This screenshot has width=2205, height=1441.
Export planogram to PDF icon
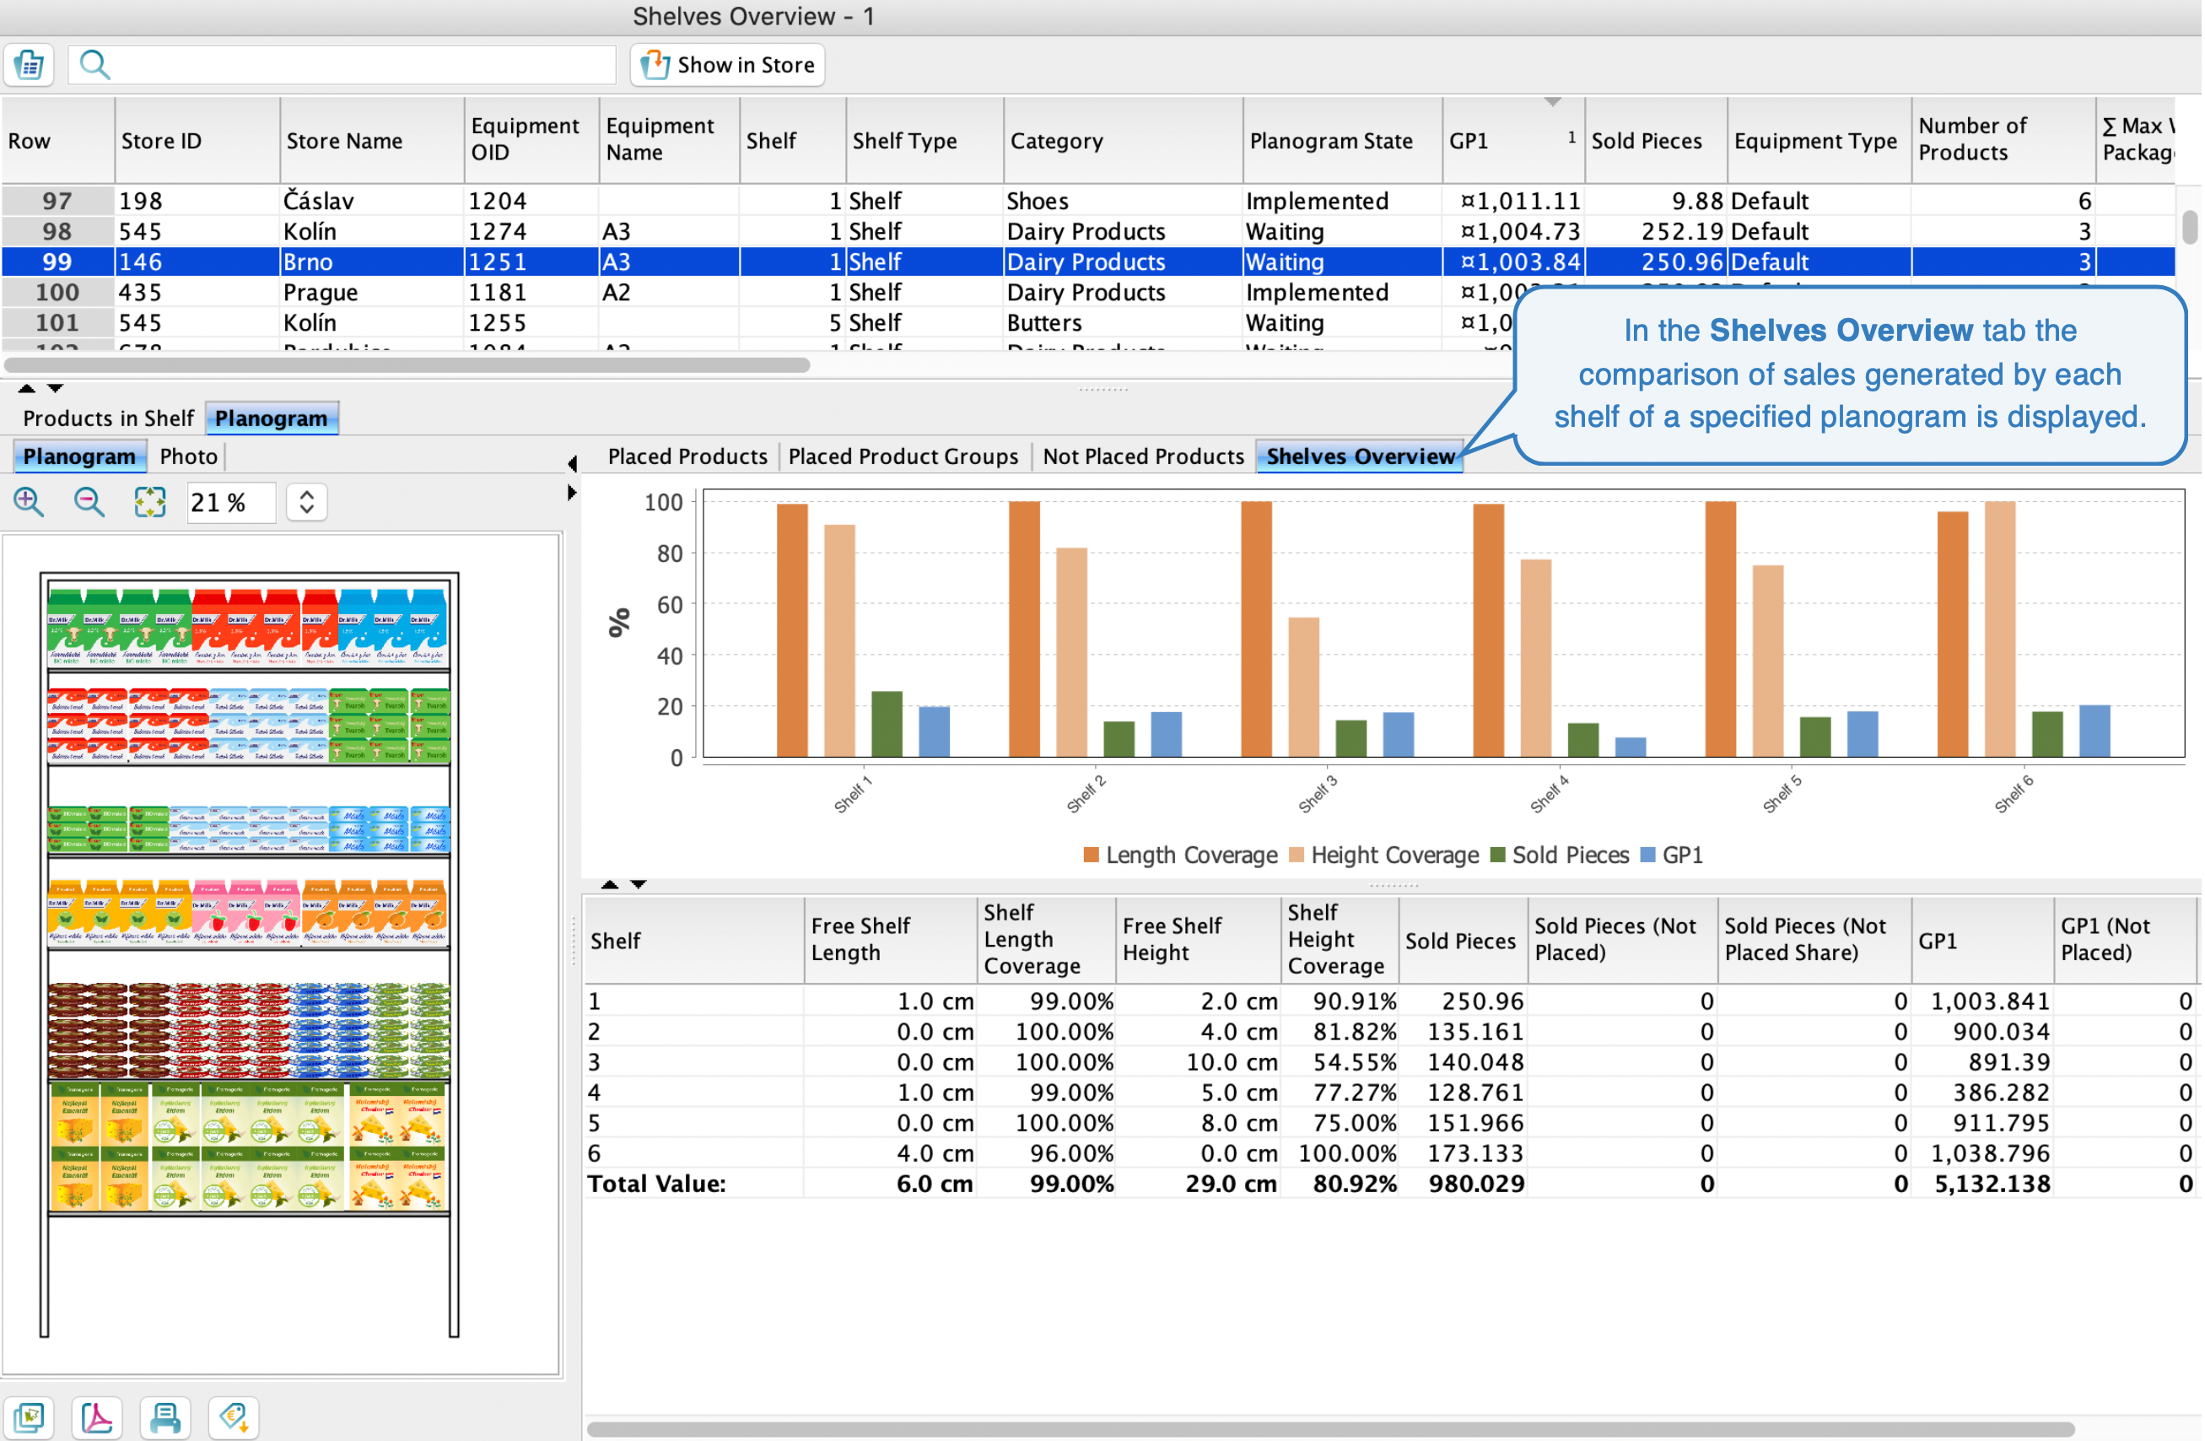pos(97,1416)
